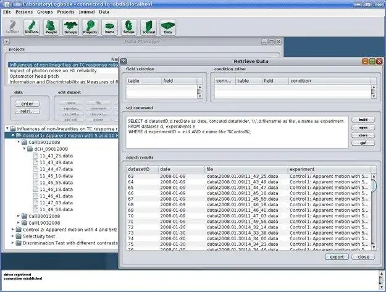Click the field selection scroll down arrow
The width and height of the screenshot is (386, 292).
tap(200, 96)
